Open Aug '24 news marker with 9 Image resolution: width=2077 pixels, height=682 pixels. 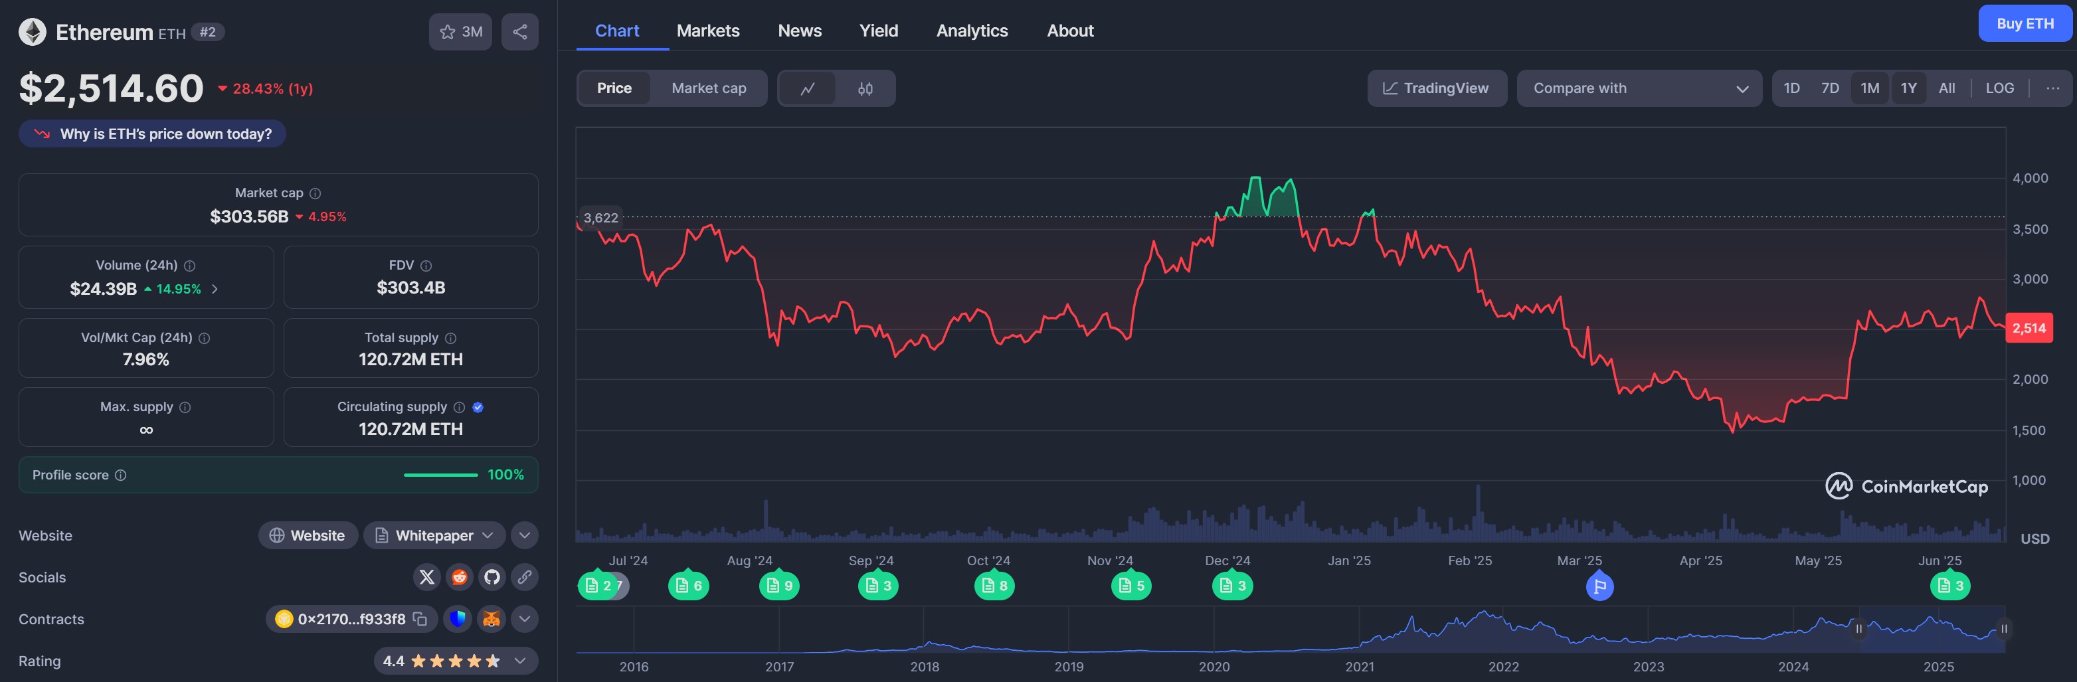pyautogui.click(x=779, y=586)
